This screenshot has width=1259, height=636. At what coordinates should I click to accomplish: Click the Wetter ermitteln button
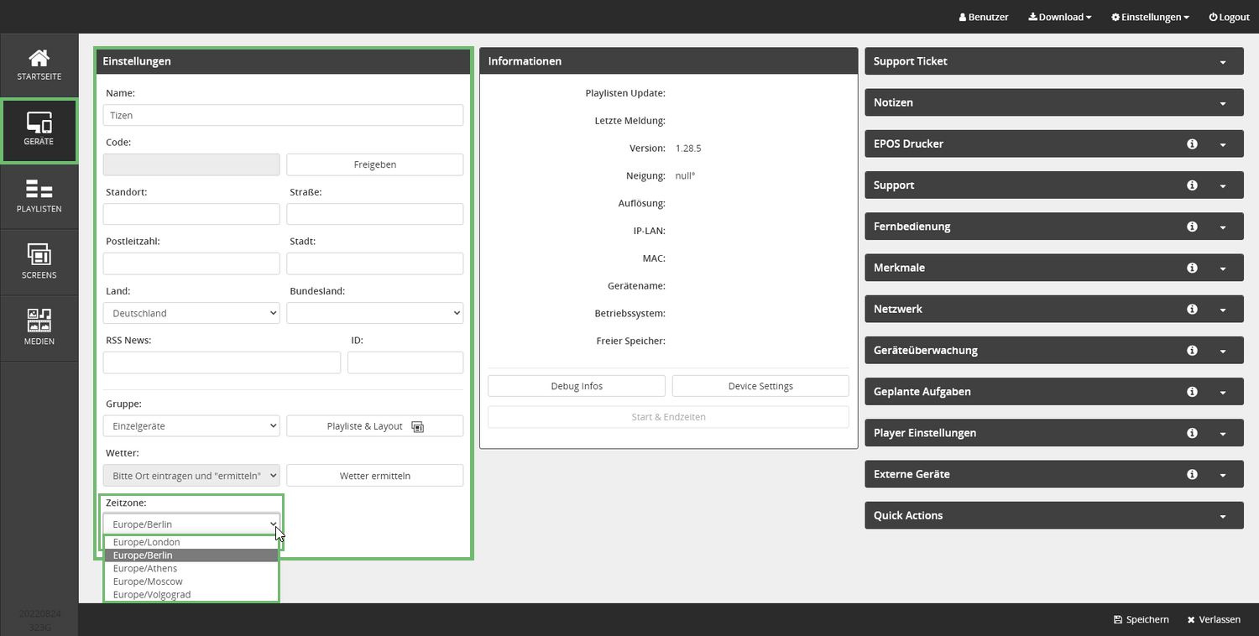(x=374, y=476)
